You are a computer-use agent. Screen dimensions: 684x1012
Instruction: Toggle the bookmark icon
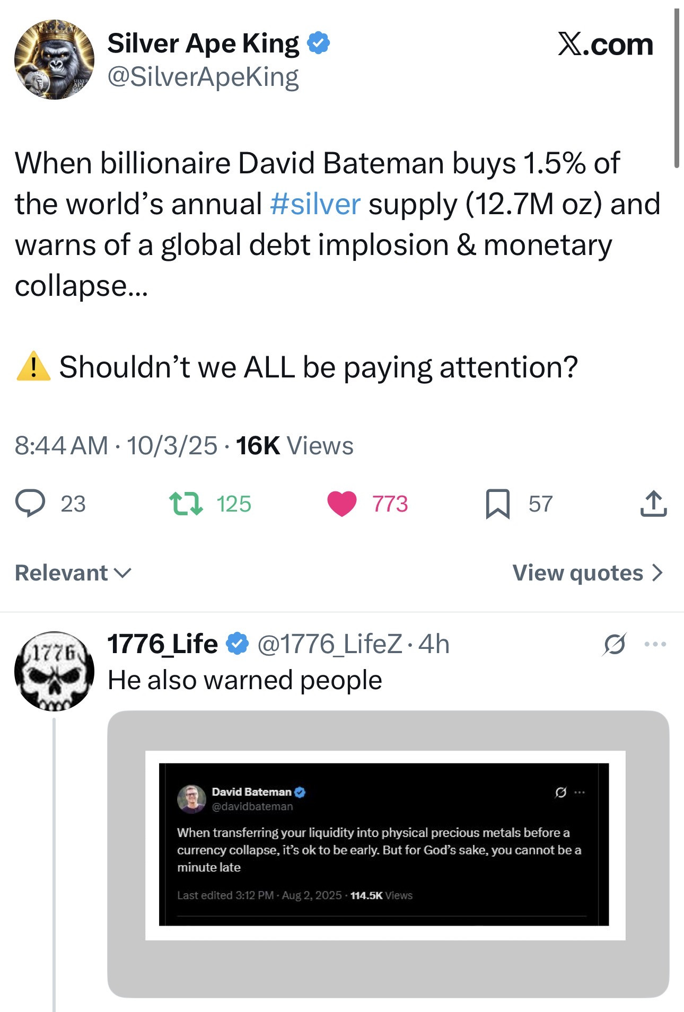(x=497, y=504)
